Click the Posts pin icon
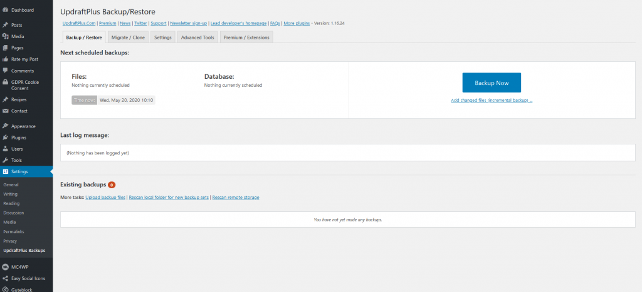This screenshot has width=642, height=292. point(5,25)
